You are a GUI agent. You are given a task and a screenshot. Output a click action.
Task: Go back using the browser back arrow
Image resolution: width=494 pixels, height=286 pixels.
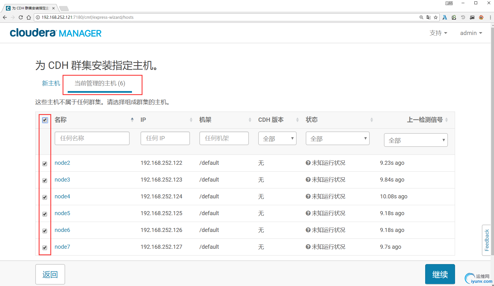pyautogui.click(x=5, y=17)
